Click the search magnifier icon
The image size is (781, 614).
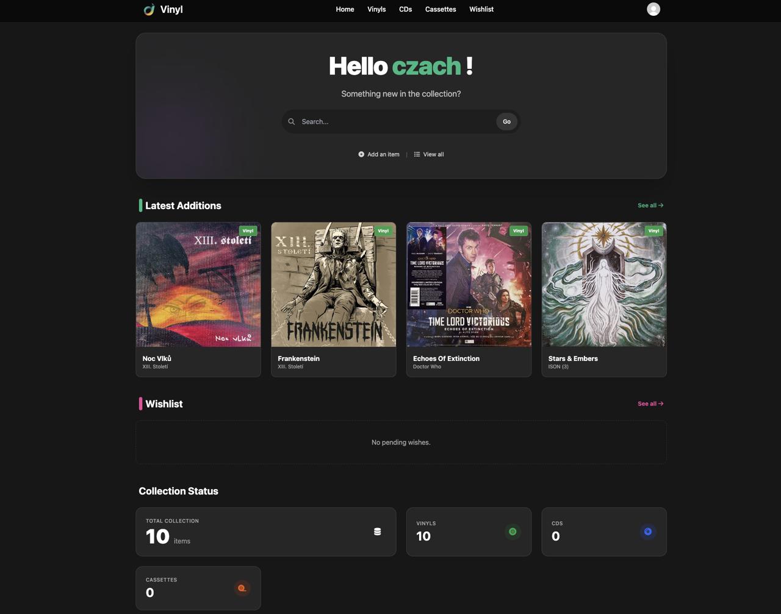point(292,121)
